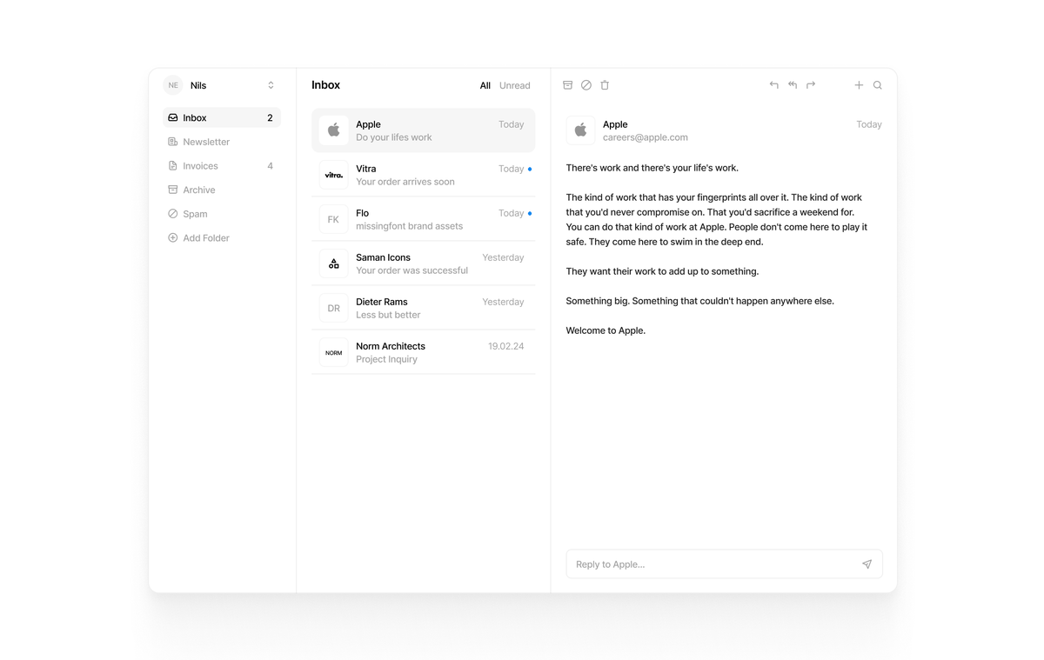
Task: Open search with magnifier icon
Action: [878, 85]
